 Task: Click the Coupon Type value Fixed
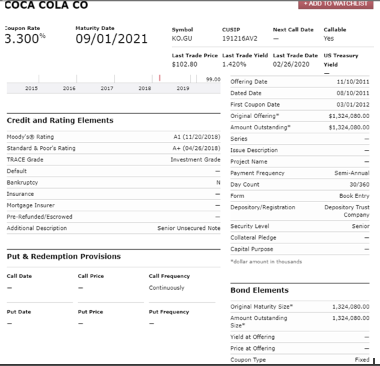362,360
